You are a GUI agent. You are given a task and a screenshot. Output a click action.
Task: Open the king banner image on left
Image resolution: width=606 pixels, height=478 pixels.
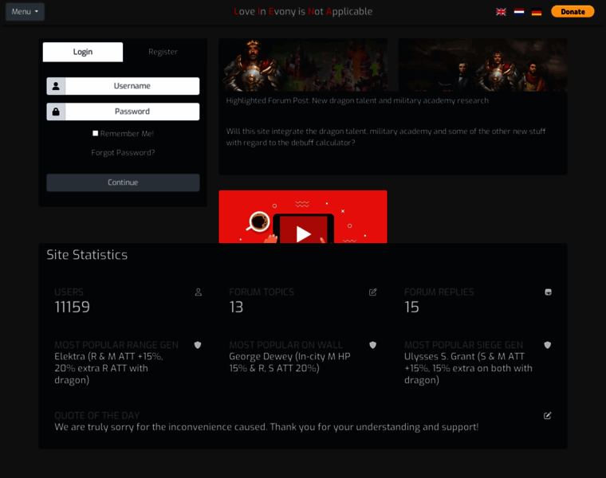click(x=303, y=65)
